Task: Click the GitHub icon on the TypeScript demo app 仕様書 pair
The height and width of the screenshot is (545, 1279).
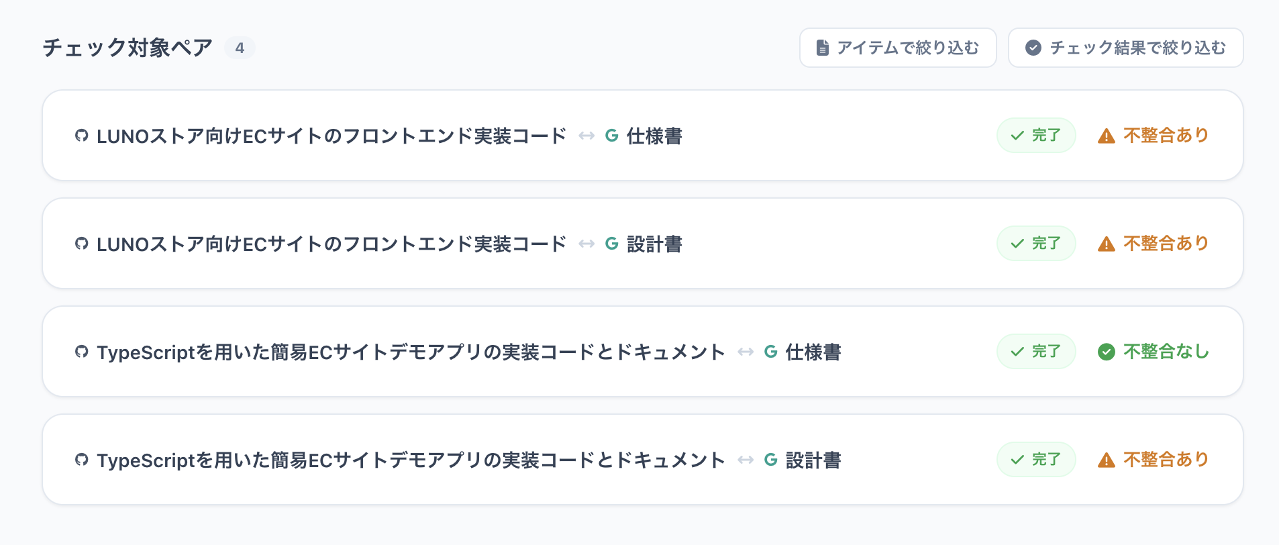Action: pyautogui.click(x=81, y=351)
